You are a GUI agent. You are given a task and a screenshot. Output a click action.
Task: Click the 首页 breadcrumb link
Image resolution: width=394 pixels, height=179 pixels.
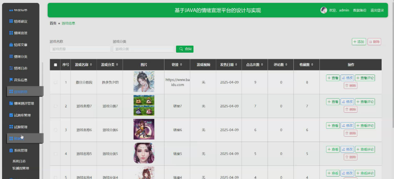point(53,23)
